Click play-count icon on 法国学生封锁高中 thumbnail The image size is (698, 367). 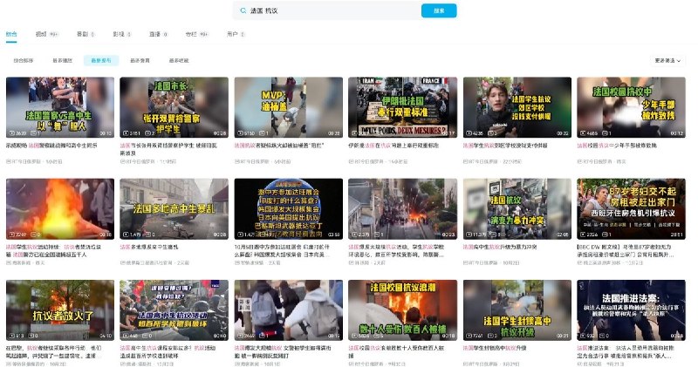pyautogui.click(x=470, y=336)
